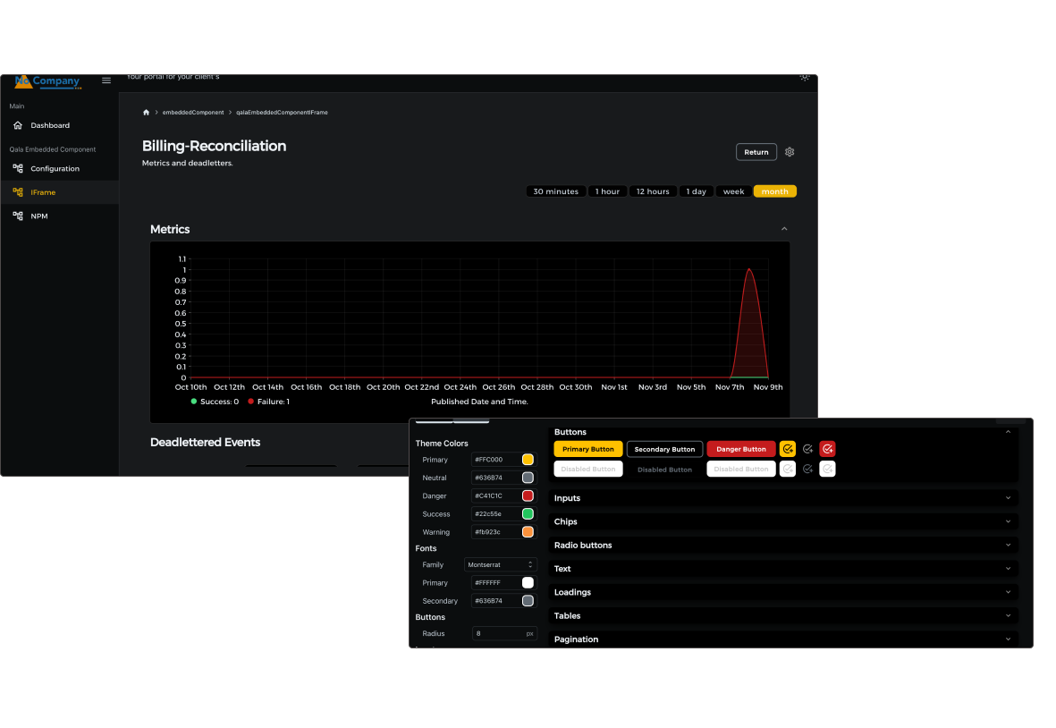1056x728 pixels.
Task: Click the first white Disabled Button
Action: [588, 469]
